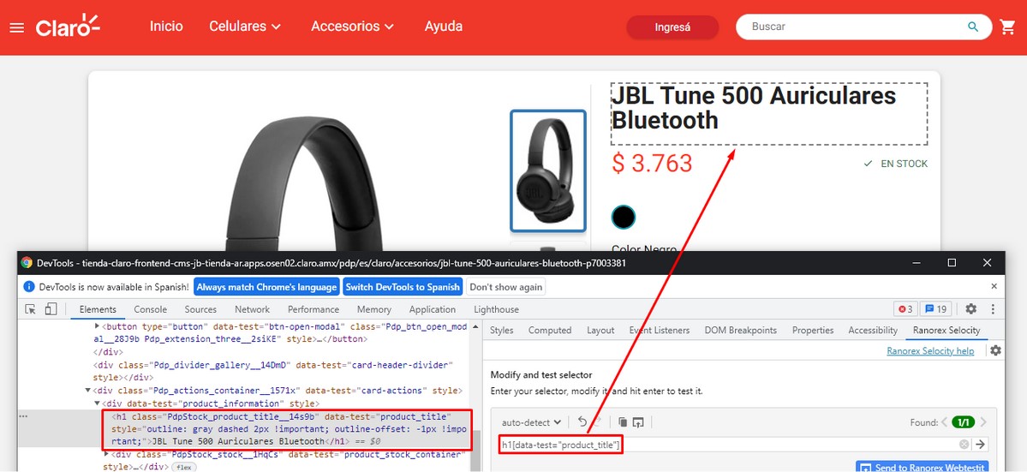The height and width of the screenshot is (472, 1027).
Task: Open the Ranorex Selocity help link
Action: pyautogui.click(x=930, y=351)
